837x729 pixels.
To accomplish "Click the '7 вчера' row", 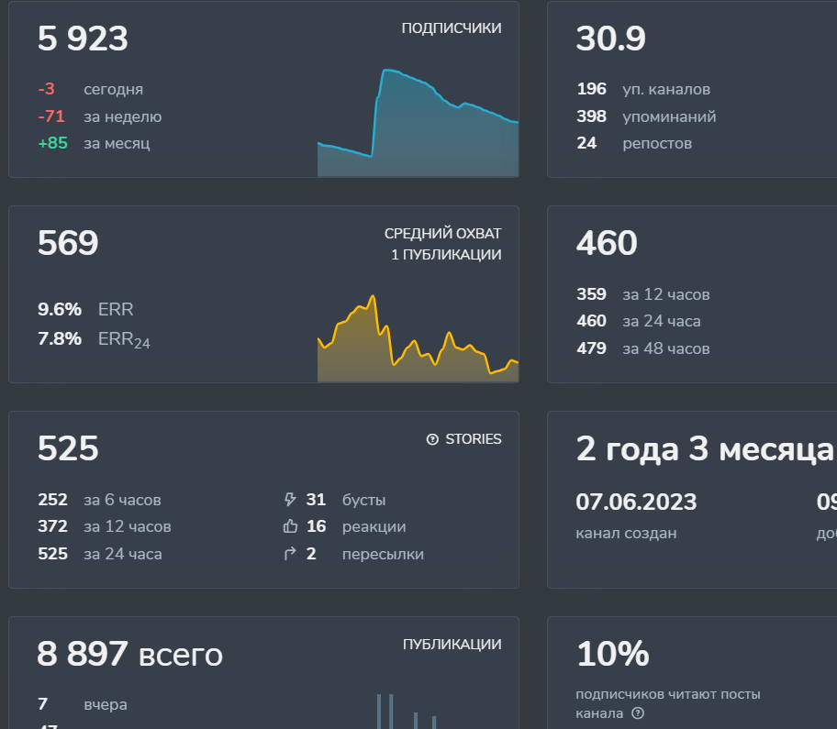I will click(x=83, y=704).
